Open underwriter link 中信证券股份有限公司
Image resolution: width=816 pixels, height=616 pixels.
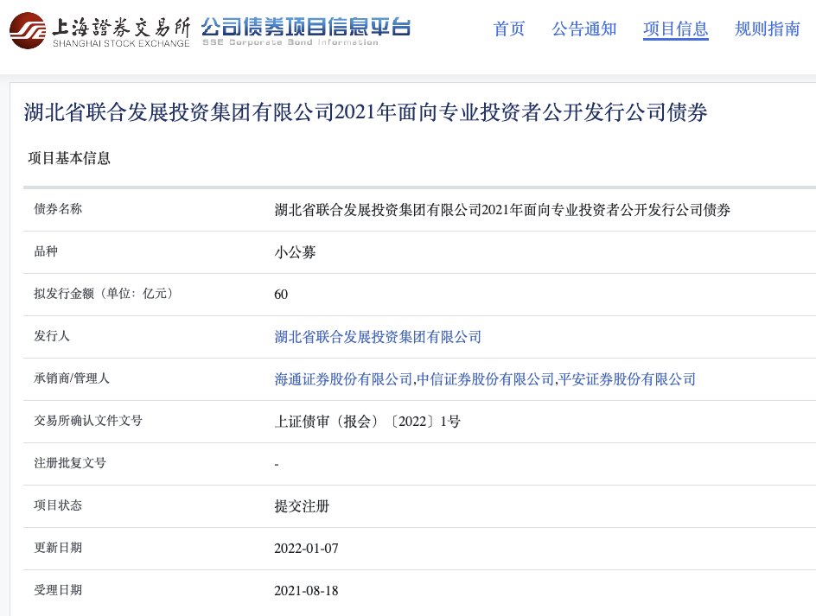coord(486,379)
